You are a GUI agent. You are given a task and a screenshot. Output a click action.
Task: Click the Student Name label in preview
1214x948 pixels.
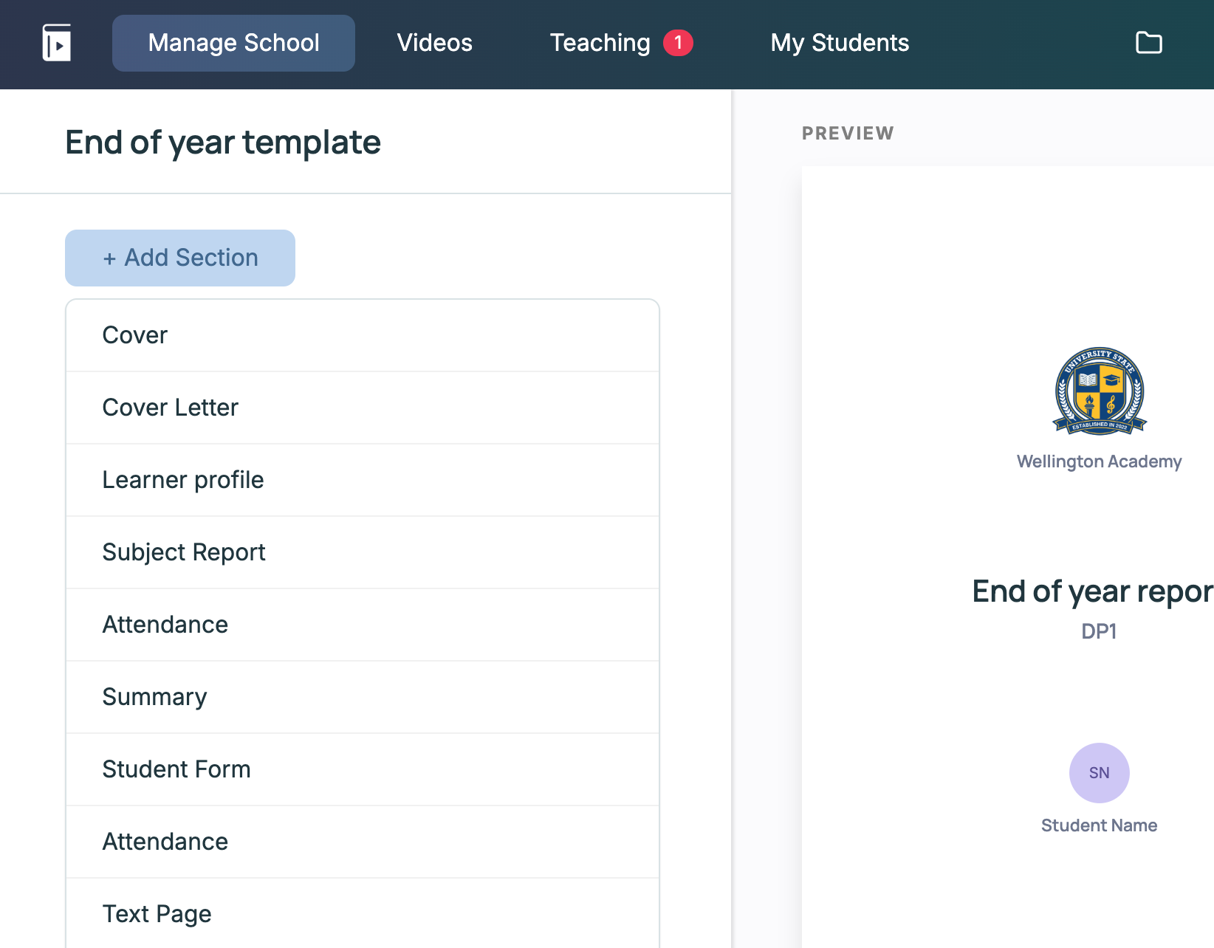(x=1099, y=825)
